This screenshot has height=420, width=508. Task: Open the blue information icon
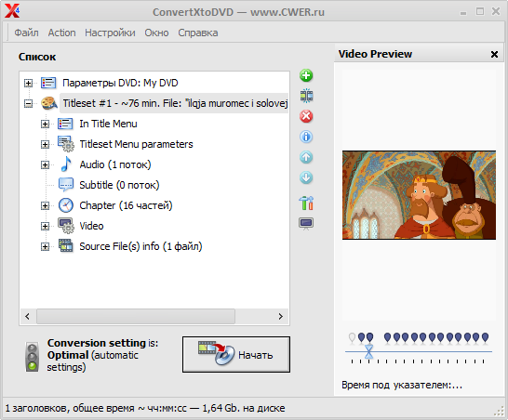click(x=306, y=137)
